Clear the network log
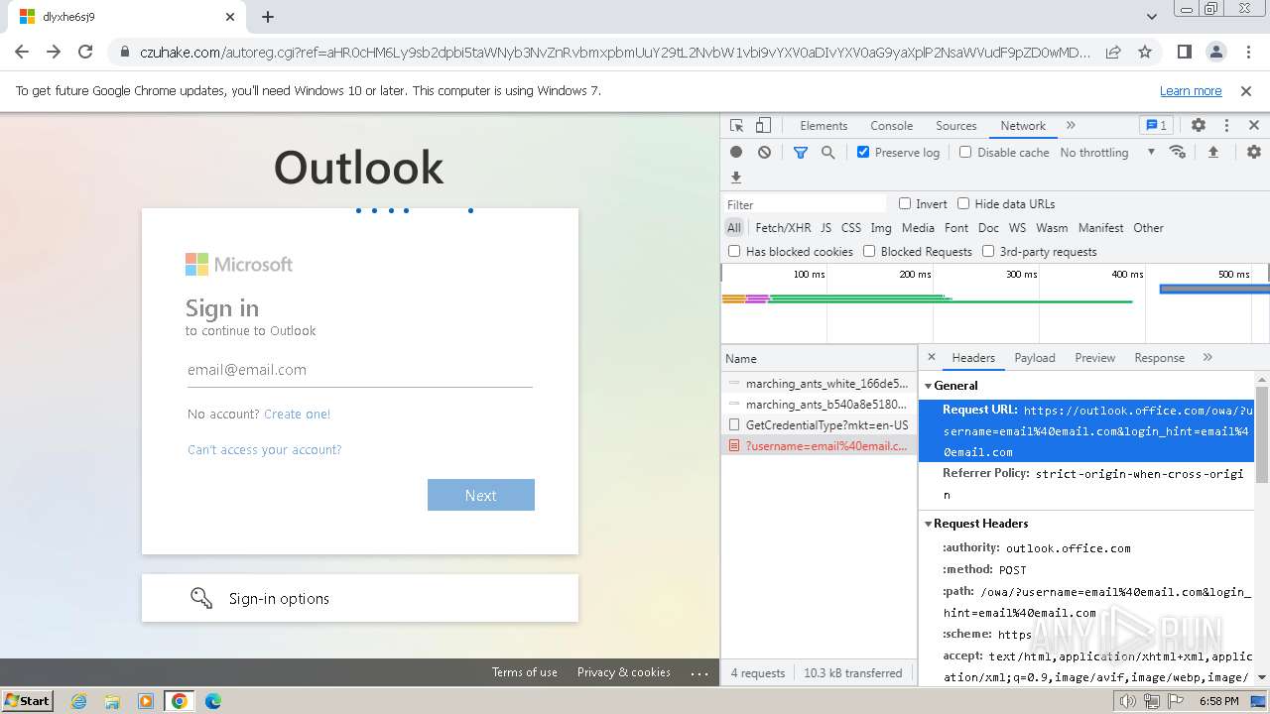Screen dimensions: 1270x714 click(764, 152)
